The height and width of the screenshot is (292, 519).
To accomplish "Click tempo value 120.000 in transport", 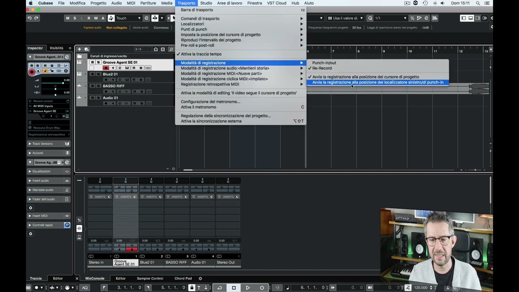I will 421,288.
